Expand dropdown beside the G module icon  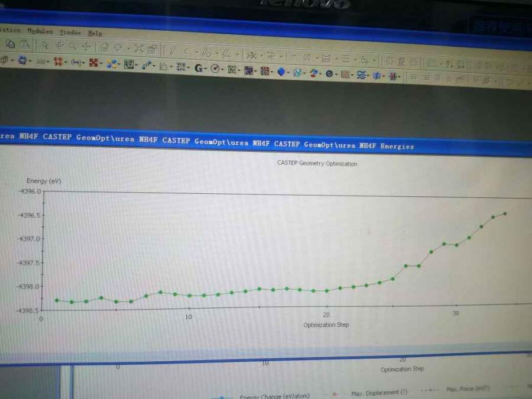205,69
